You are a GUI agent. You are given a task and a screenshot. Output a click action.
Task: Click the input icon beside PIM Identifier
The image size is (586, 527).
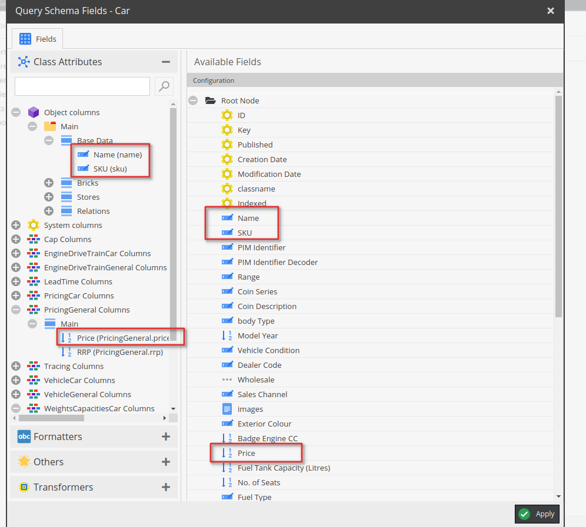(227, 247)
